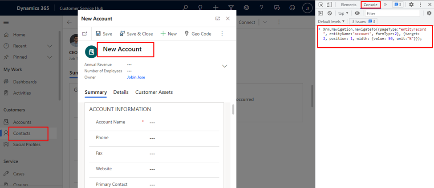Open the search magnifier in Dynamics header

pyautogui.click(x=186, y=8)
